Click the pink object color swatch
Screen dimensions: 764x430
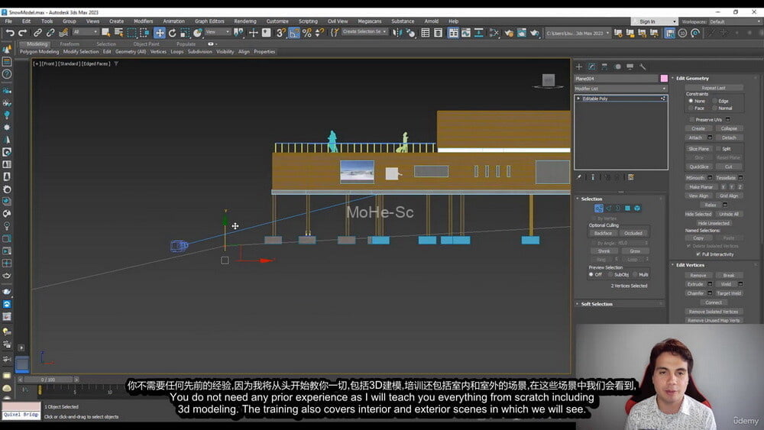(663, 79)
